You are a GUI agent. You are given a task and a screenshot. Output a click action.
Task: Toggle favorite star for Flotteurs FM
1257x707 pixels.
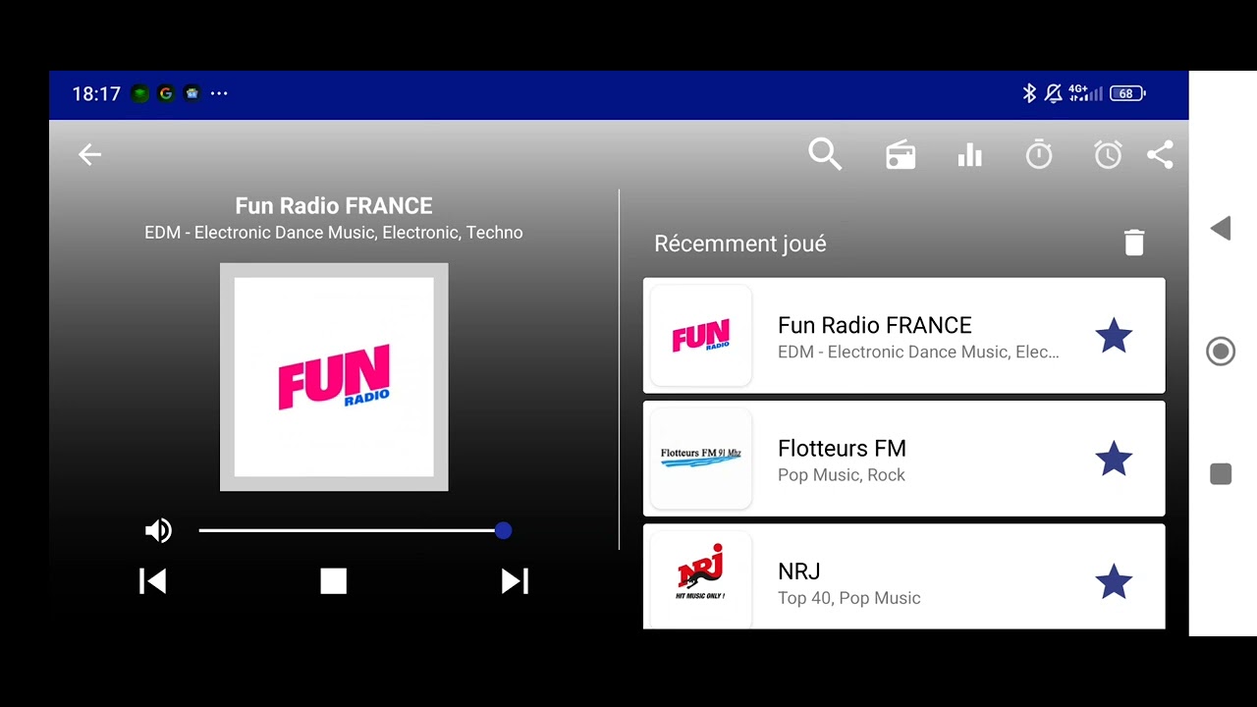tap(1114, 459)
